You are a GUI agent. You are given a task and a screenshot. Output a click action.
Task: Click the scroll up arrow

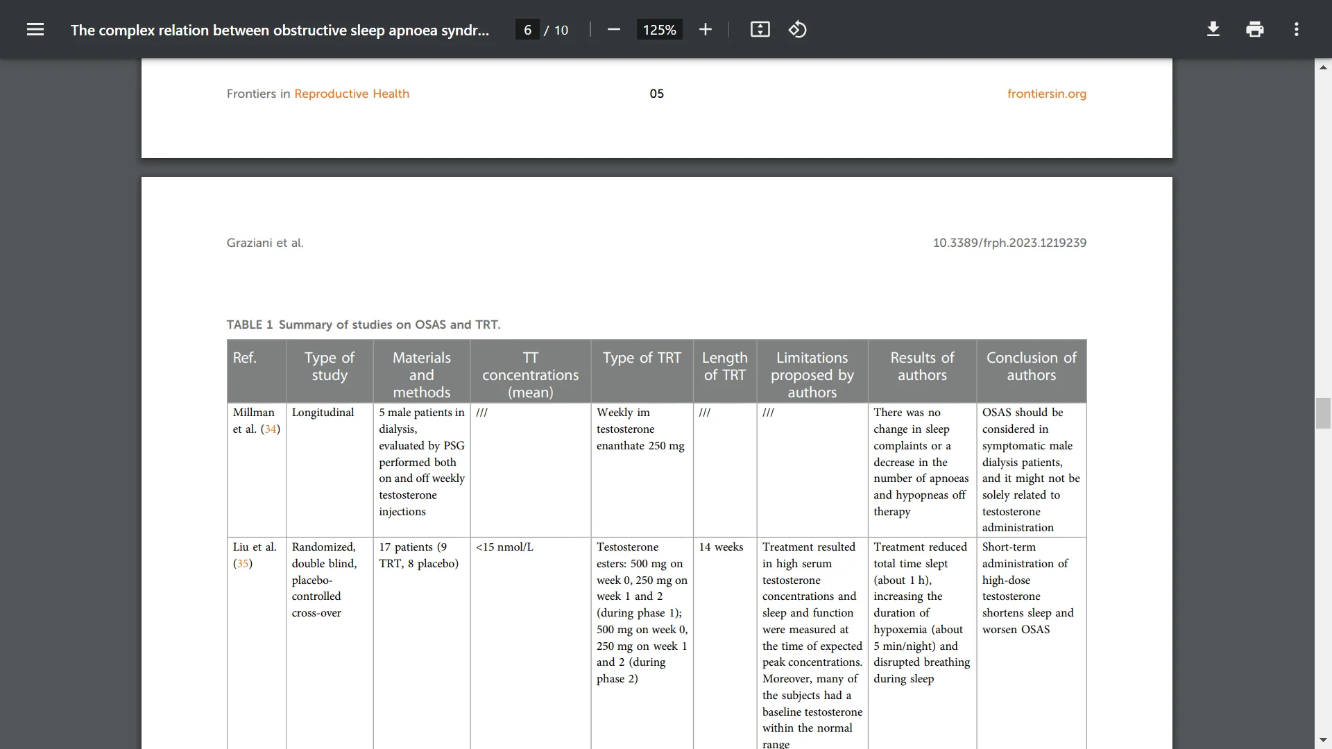tap(1323, 67)
